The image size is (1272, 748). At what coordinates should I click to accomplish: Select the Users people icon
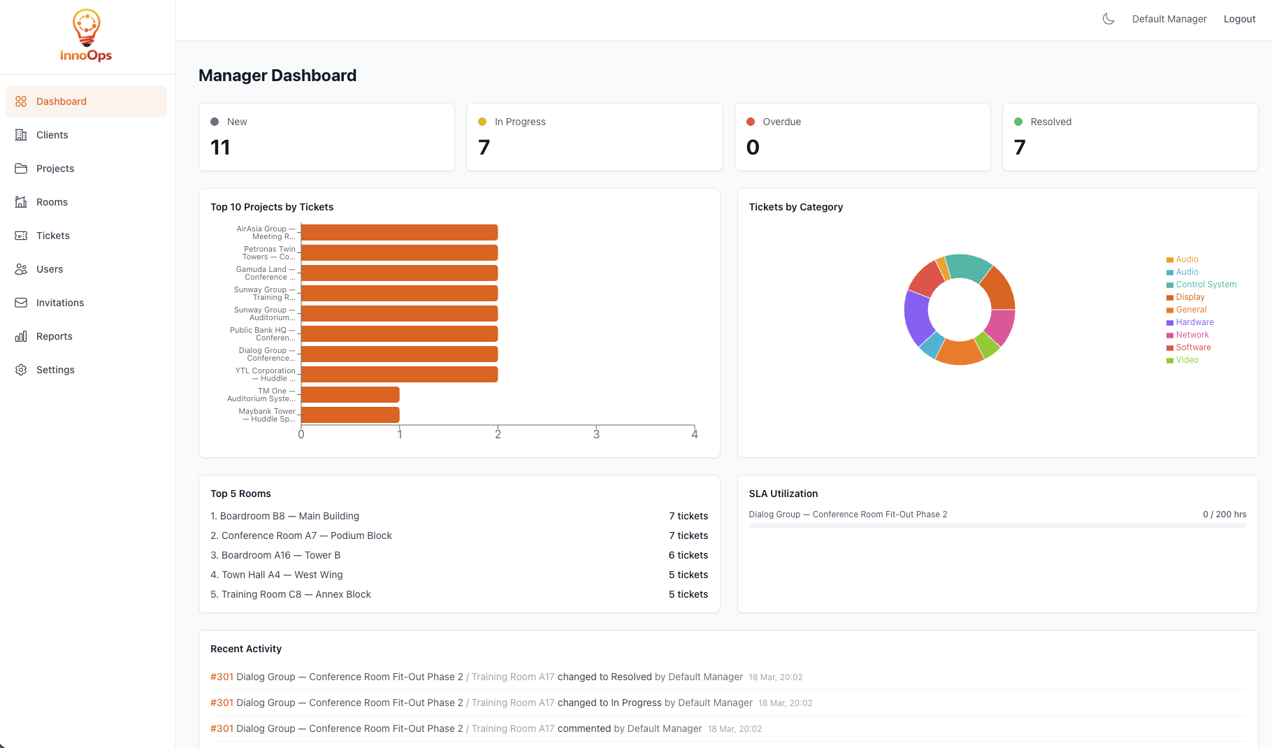(21, 268)
